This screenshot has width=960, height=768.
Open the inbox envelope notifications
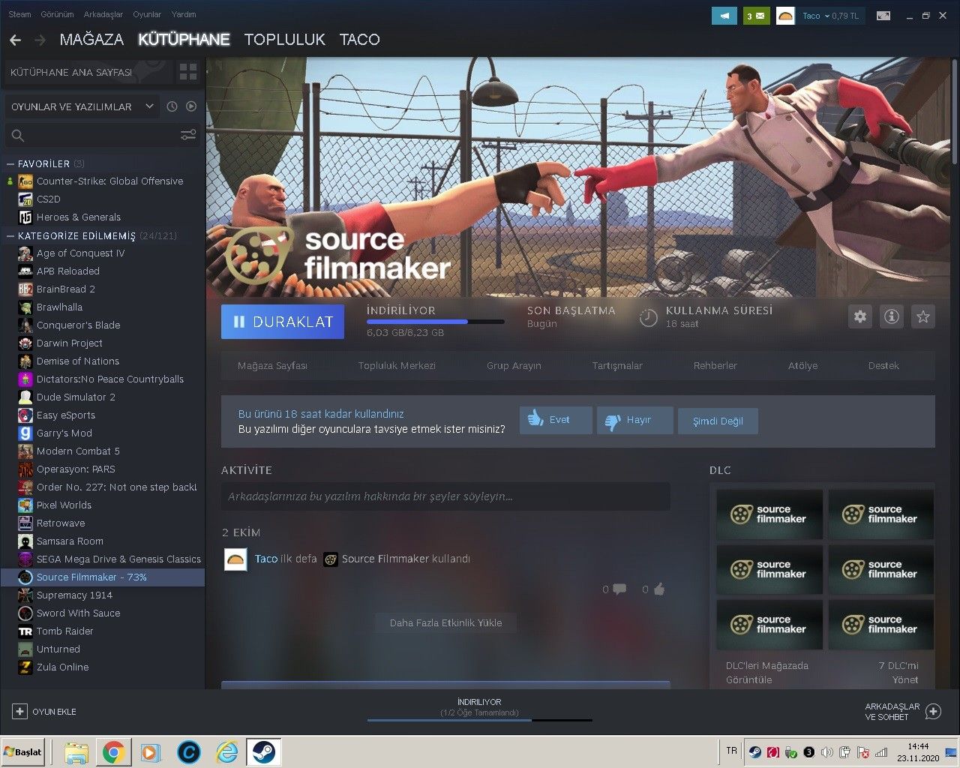[757, 16]
